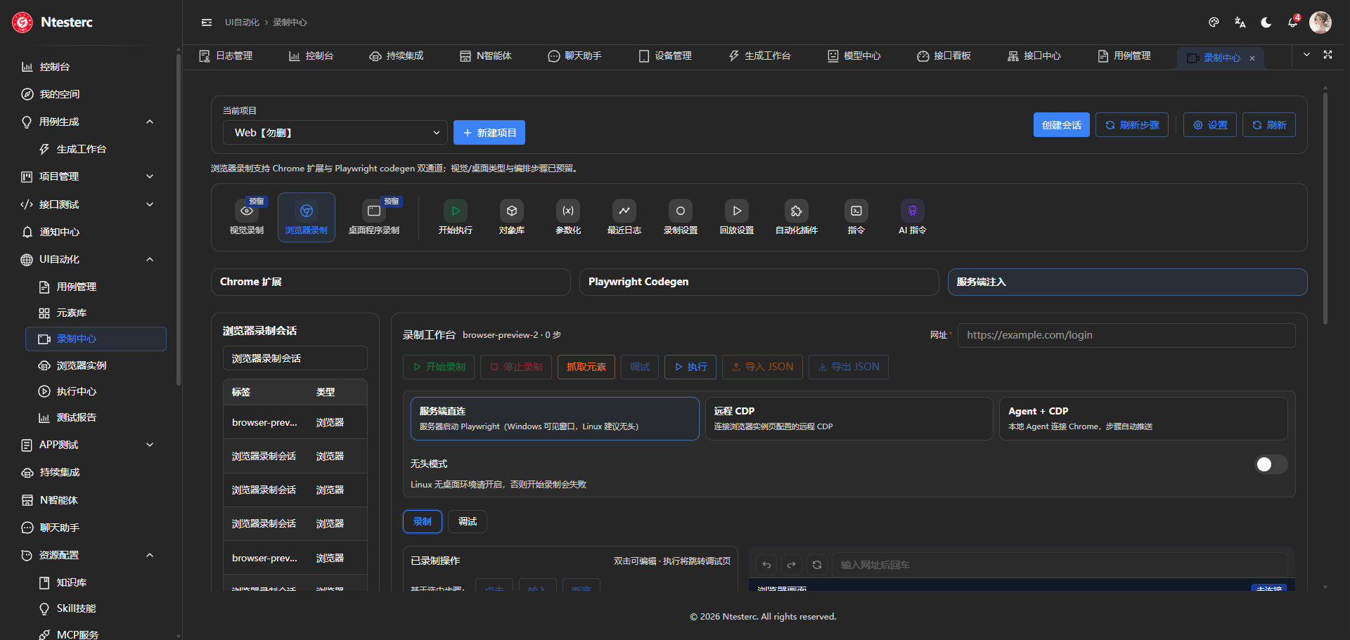Open 回放设置 icon
This screenshot has height=640, width=1350.
pos(737,211)
